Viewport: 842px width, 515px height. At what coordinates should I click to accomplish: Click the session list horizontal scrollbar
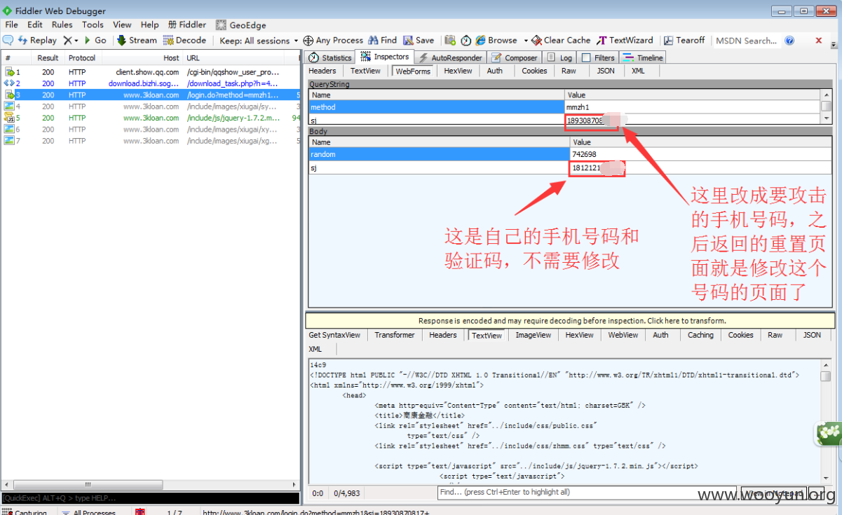[x=150, y=484]
